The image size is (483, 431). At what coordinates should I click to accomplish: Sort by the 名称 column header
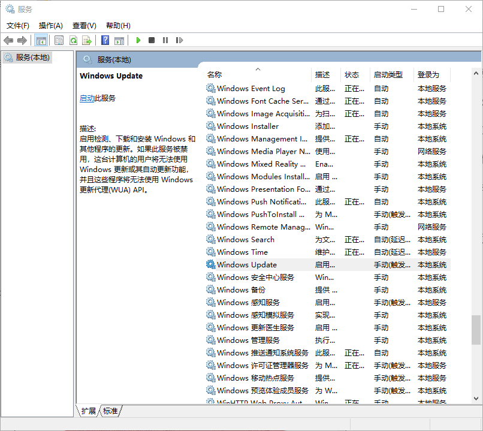coord(258,74)
